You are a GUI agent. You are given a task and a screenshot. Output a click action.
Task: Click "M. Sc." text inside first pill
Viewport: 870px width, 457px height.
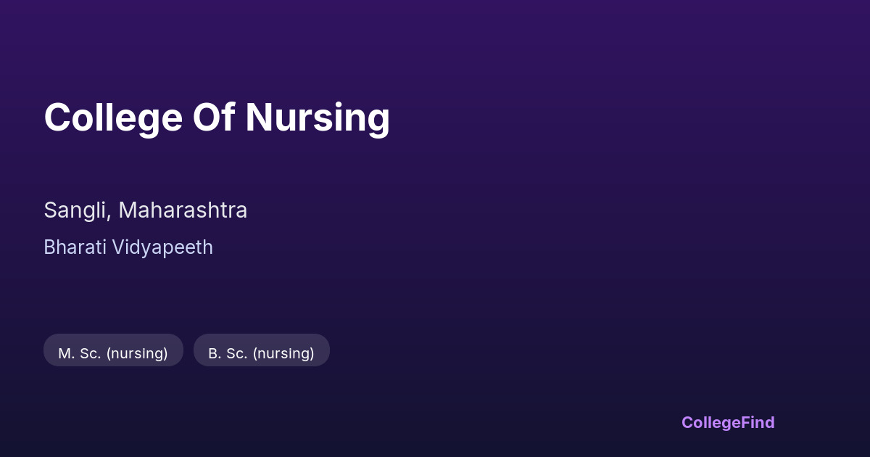[x=79, y=353]
